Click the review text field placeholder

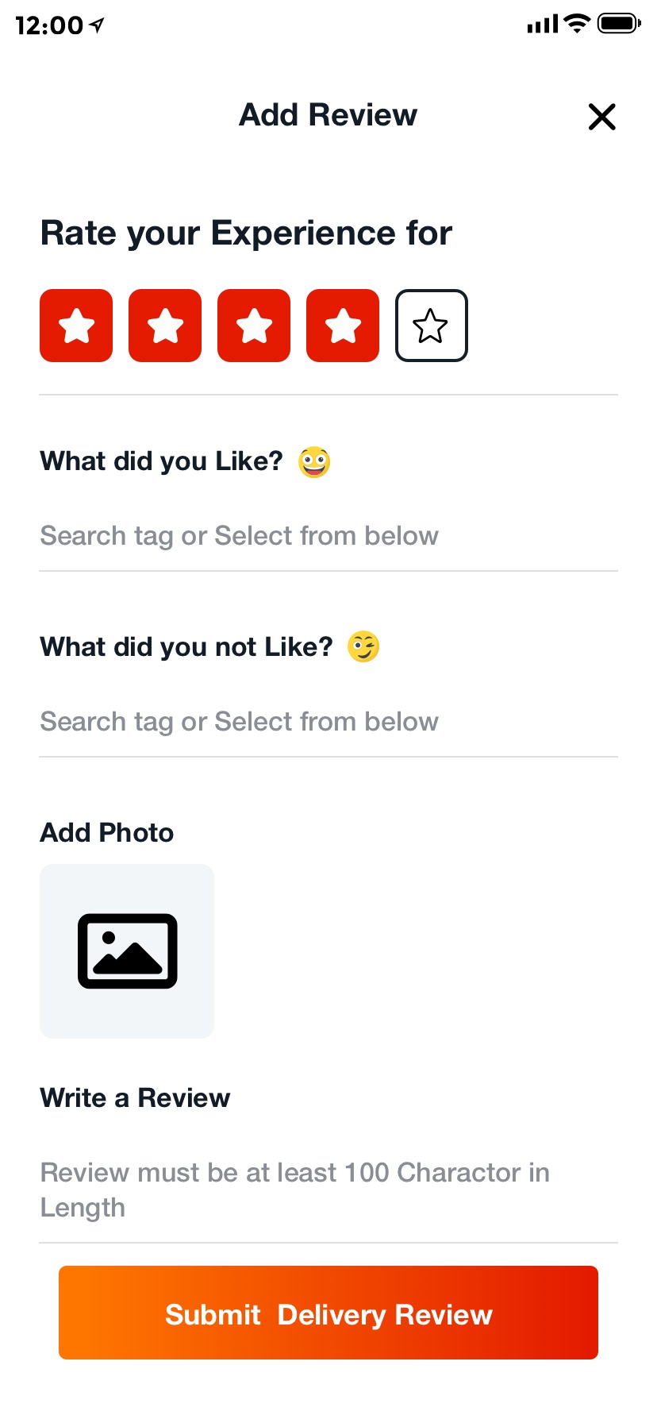294,1190
